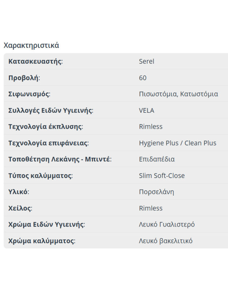Select the Hygiene Plus / Clean Plus value
Image resolution: width=228 pixels, height=291 pixels.
tap(178, 143)
